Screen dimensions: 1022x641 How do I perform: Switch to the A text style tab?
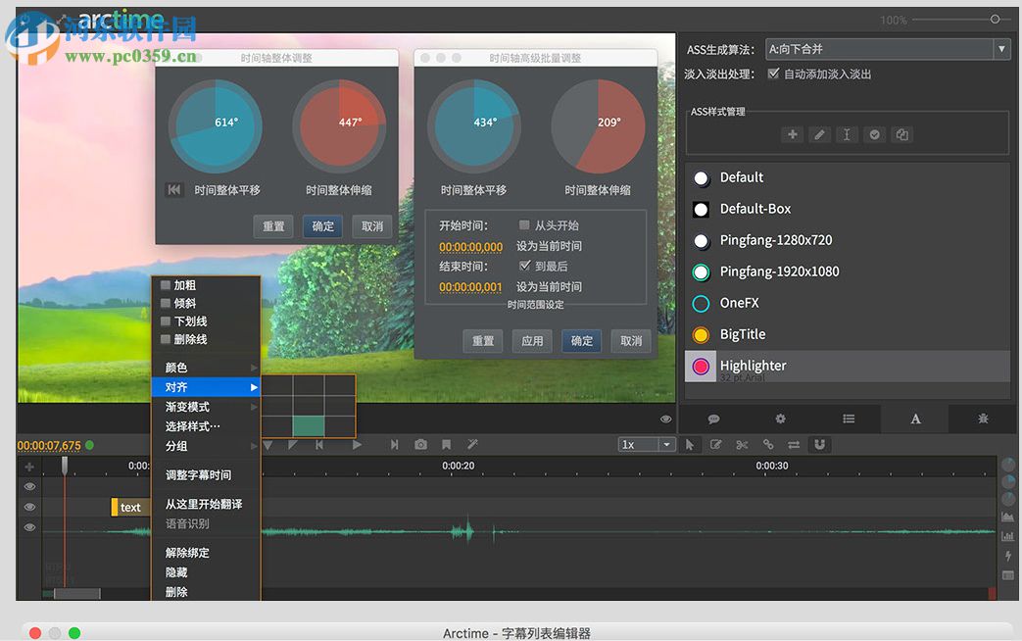[914, 419]
